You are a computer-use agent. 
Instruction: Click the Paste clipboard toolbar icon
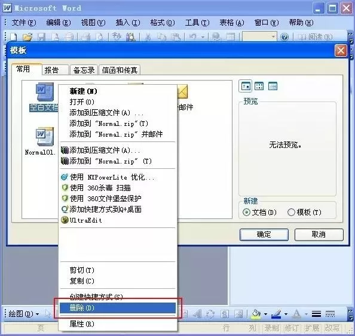click(176, 37)
